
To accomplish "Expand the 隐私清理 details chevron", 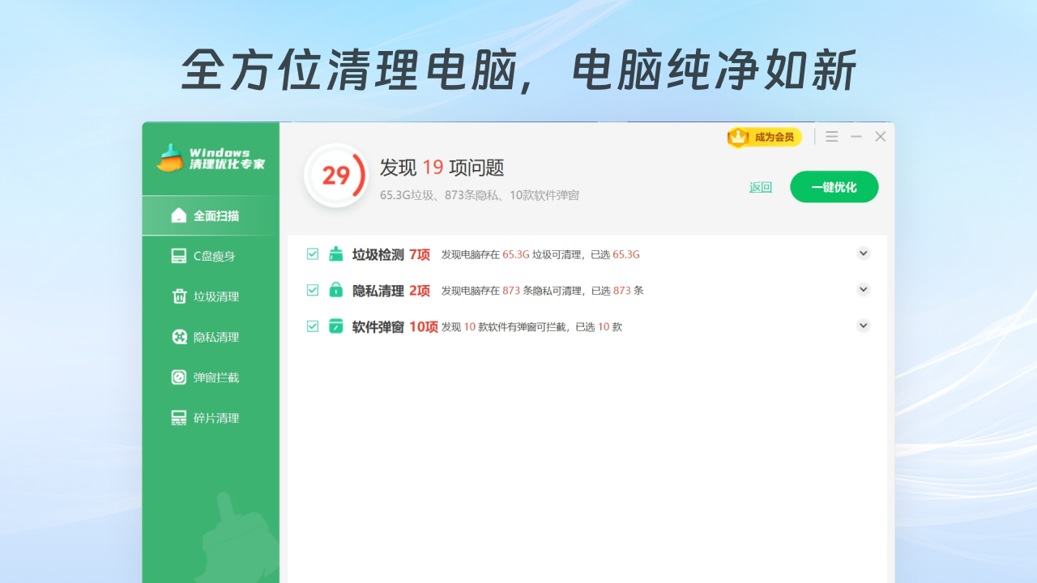I will (863, 289).
